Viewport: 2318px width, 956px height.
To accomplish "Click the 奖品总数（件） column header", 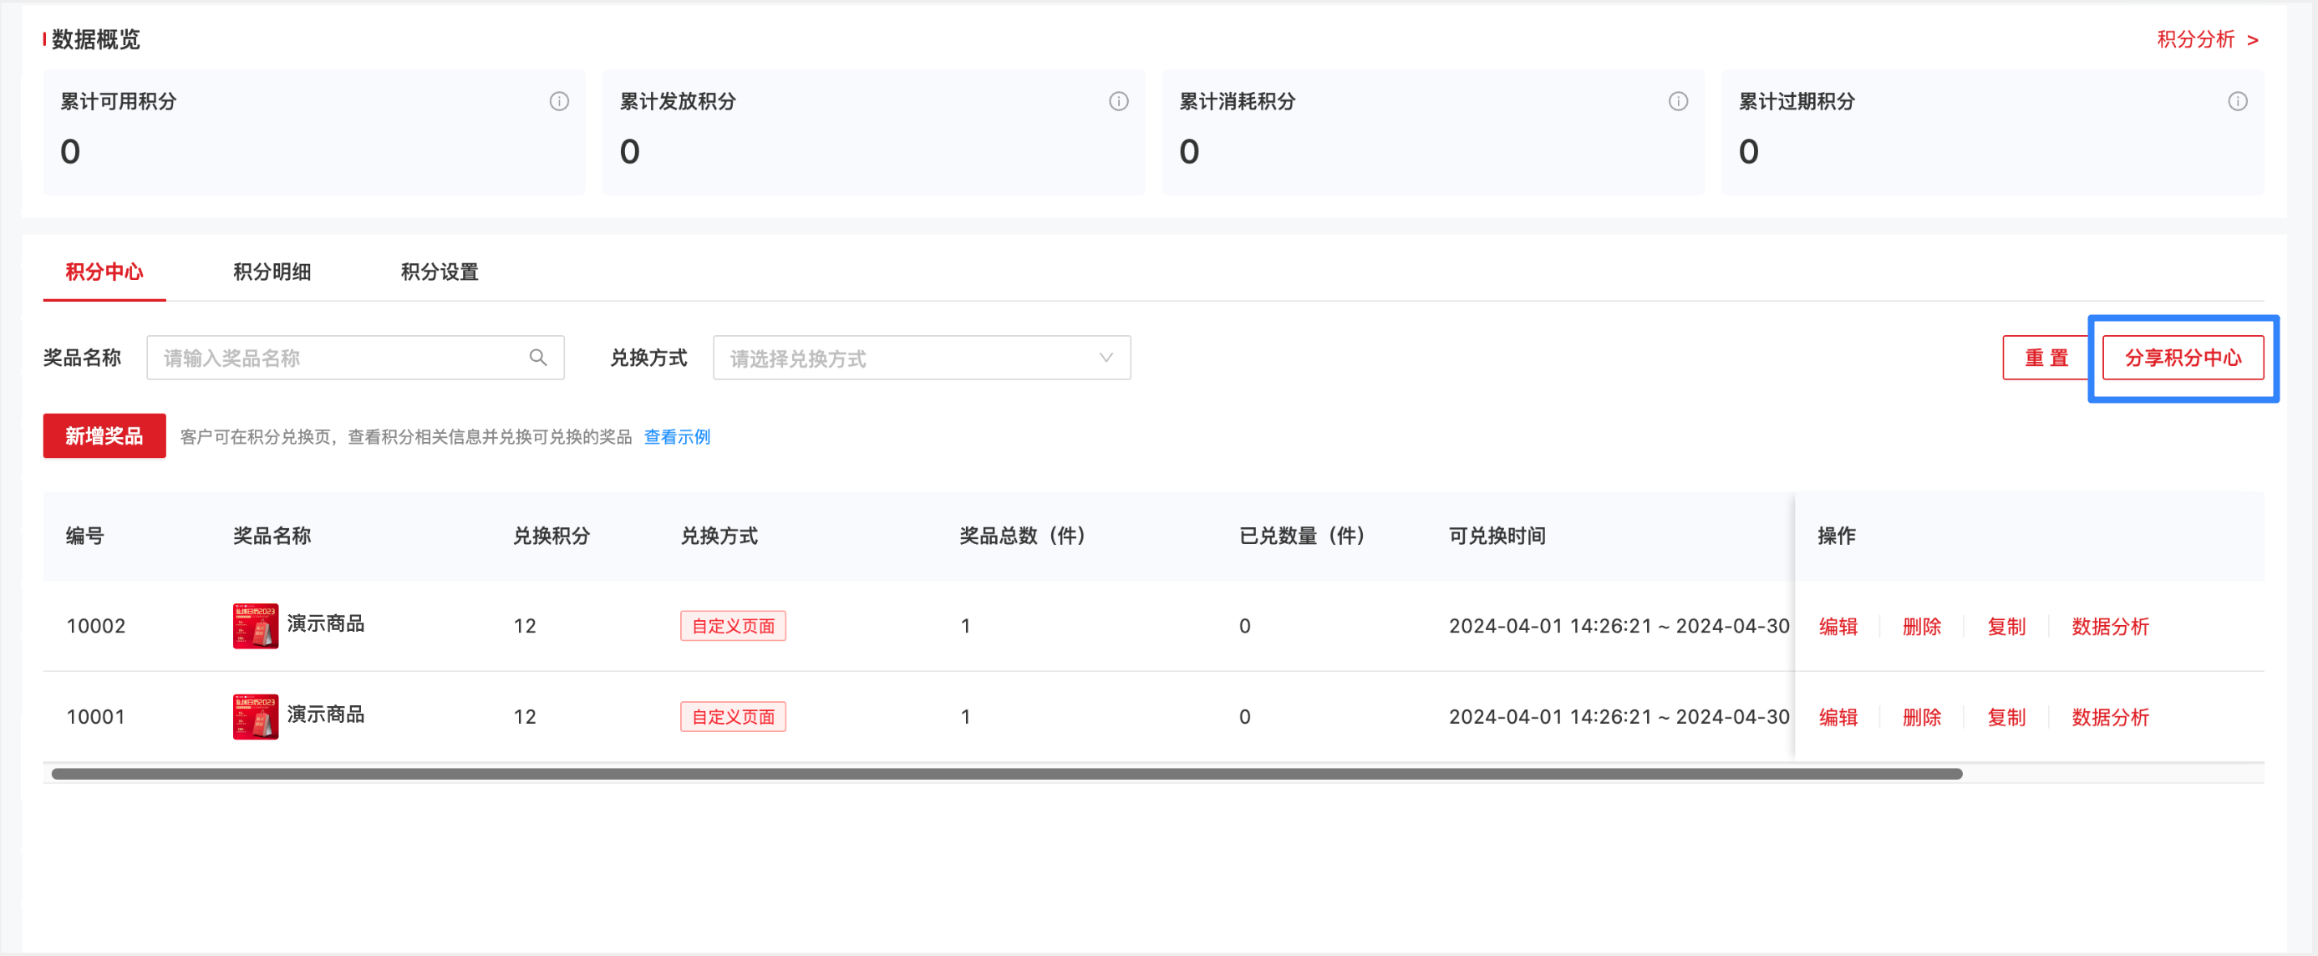I will pyautogui.click(x=1023, y=536).
